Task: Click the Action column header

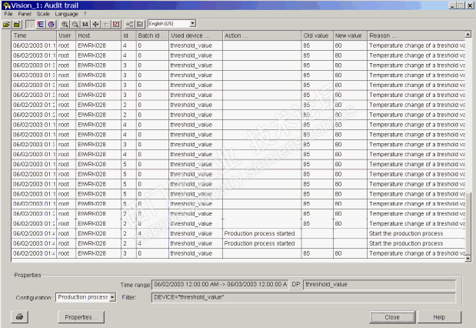Action: [262, 35]
